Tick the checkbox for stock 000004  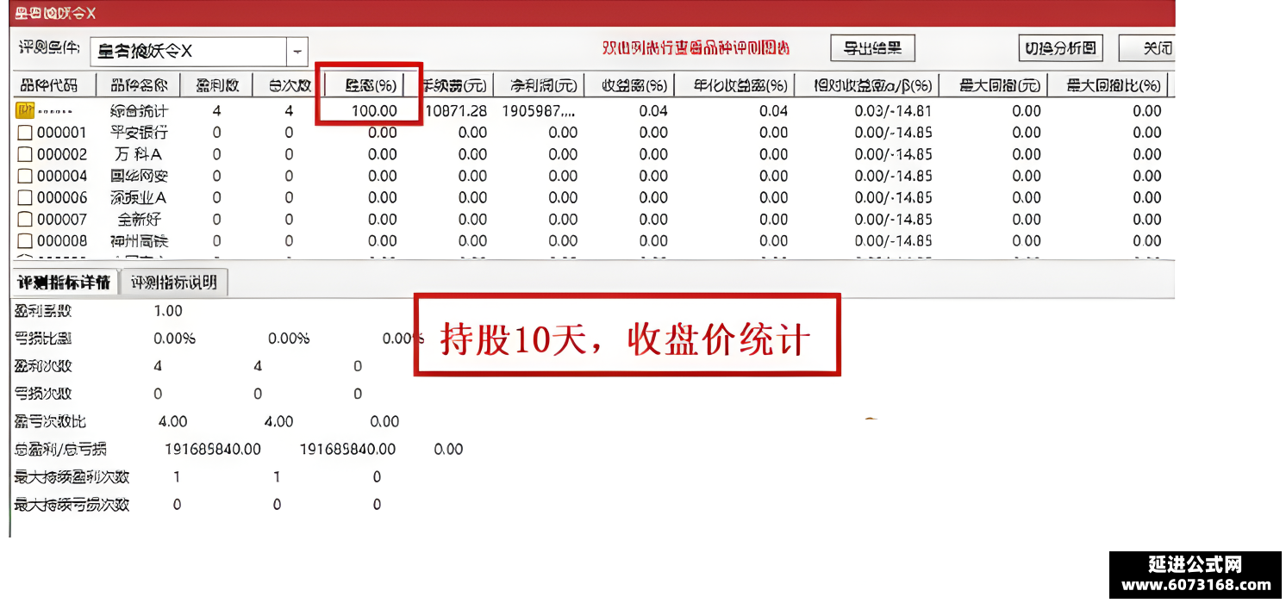pyautogui.click(x=25, y=176)
